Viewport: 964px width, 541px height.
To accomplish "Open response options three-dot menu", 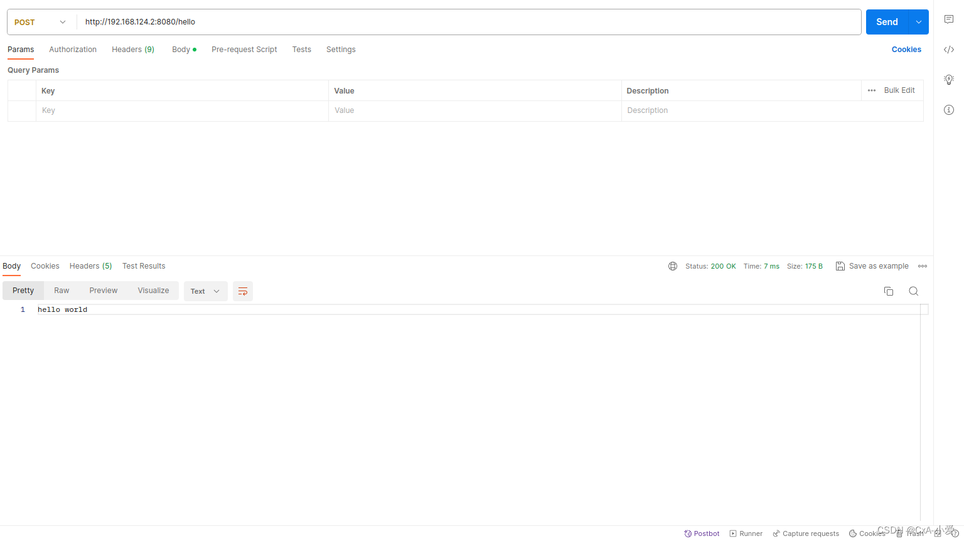I will [x=923, y=266].
